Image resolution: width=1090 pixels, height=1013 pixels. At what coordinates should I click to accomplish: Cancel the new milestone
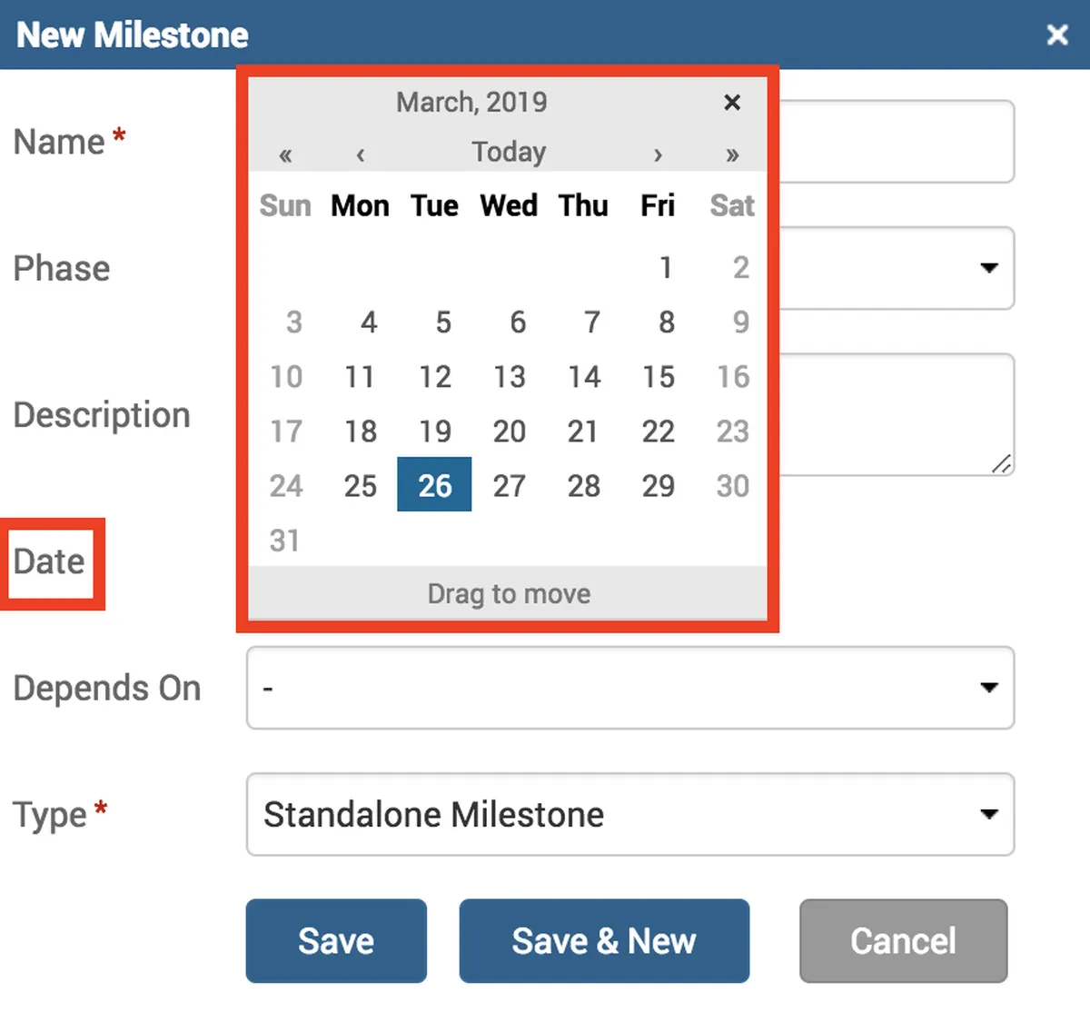(903, 941)
